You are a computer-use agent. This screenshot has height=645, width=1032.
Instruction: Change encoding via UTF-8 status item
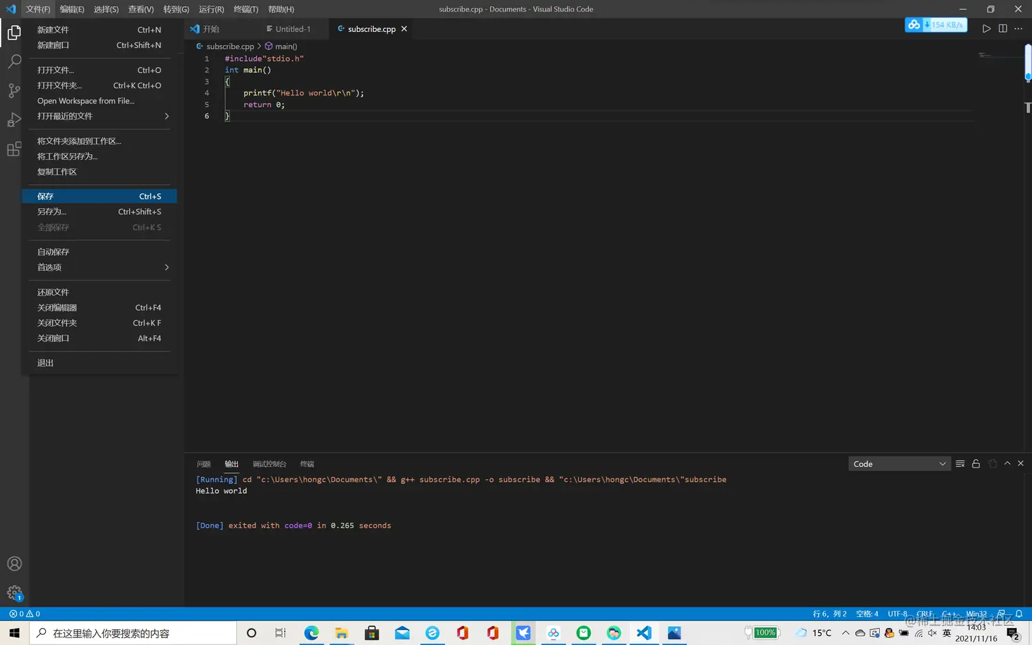897,614
